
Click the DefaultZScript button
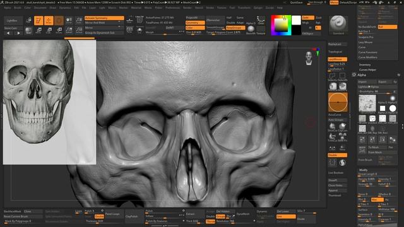[348, 3]
